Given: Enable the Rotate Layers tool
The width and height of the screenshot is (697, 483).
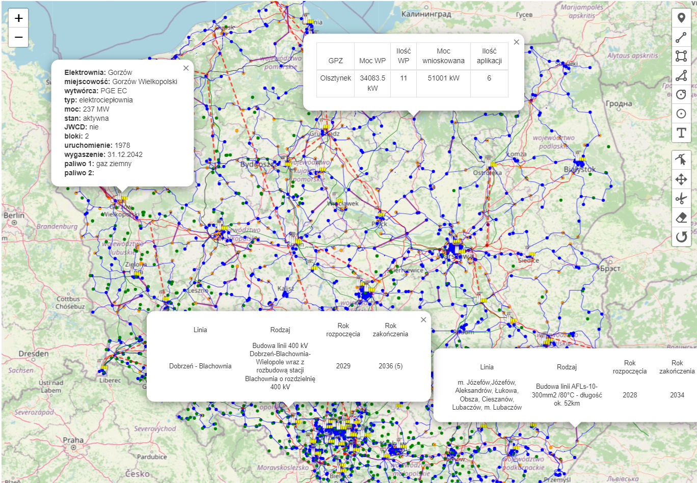Looking at the screenshot, I should 681,236.
